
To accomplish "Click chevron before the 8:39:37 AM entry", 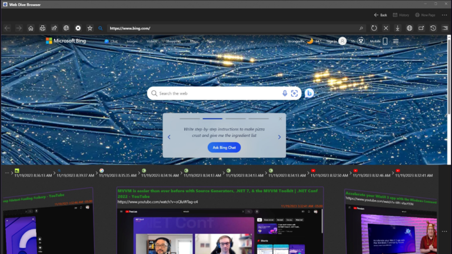I will (54, 173).
